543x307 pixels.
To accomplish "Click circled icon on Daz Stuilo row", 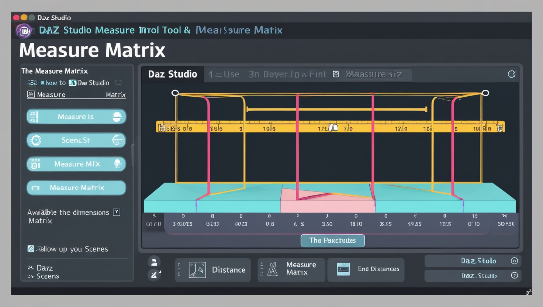I will tap(514, 275).
